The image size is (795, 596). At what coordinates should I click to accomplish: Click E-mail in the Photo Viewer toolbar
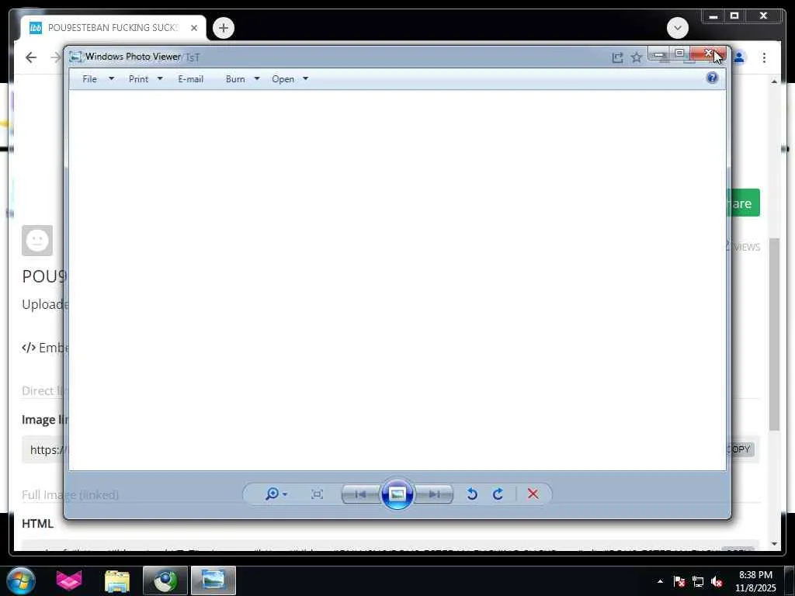point(191,79)
